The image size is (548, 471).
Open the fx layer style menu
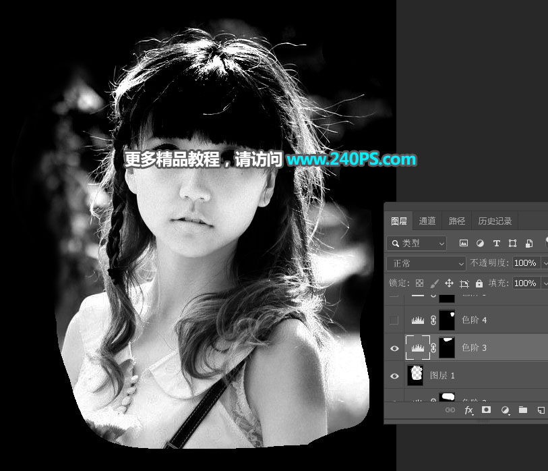(468, 410)
